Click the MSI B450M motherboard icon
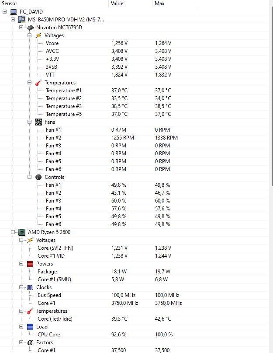Image resolution: width=273 pixels, height=353 pixels. click(22, 20)
